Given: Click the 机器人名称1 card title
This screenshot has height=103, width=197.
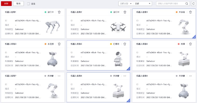Looking at the screenshot, I should [10, 12].
